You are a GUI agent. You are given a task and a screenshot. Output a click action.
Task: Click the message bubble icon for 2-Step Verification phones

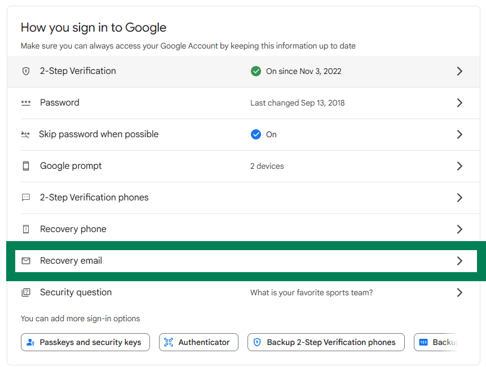tap(26, 198)
